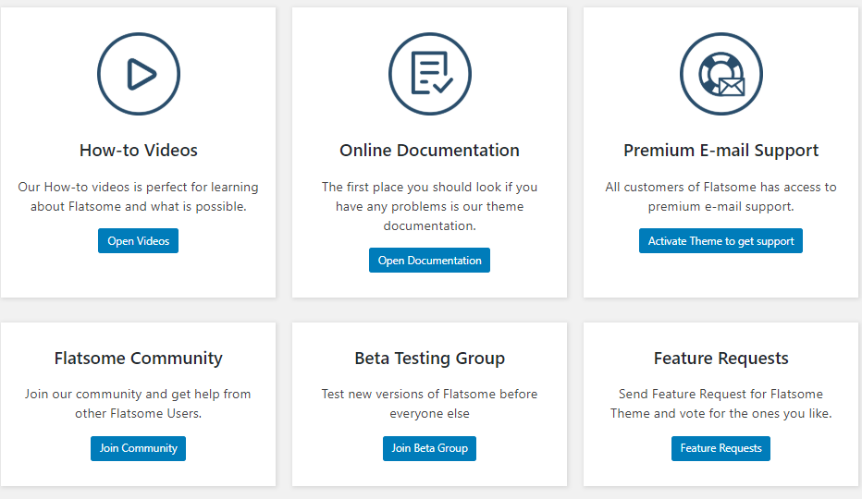Click the Online Documentation heading
Viewport: 862px width, 499px height.
click(429, 150)
